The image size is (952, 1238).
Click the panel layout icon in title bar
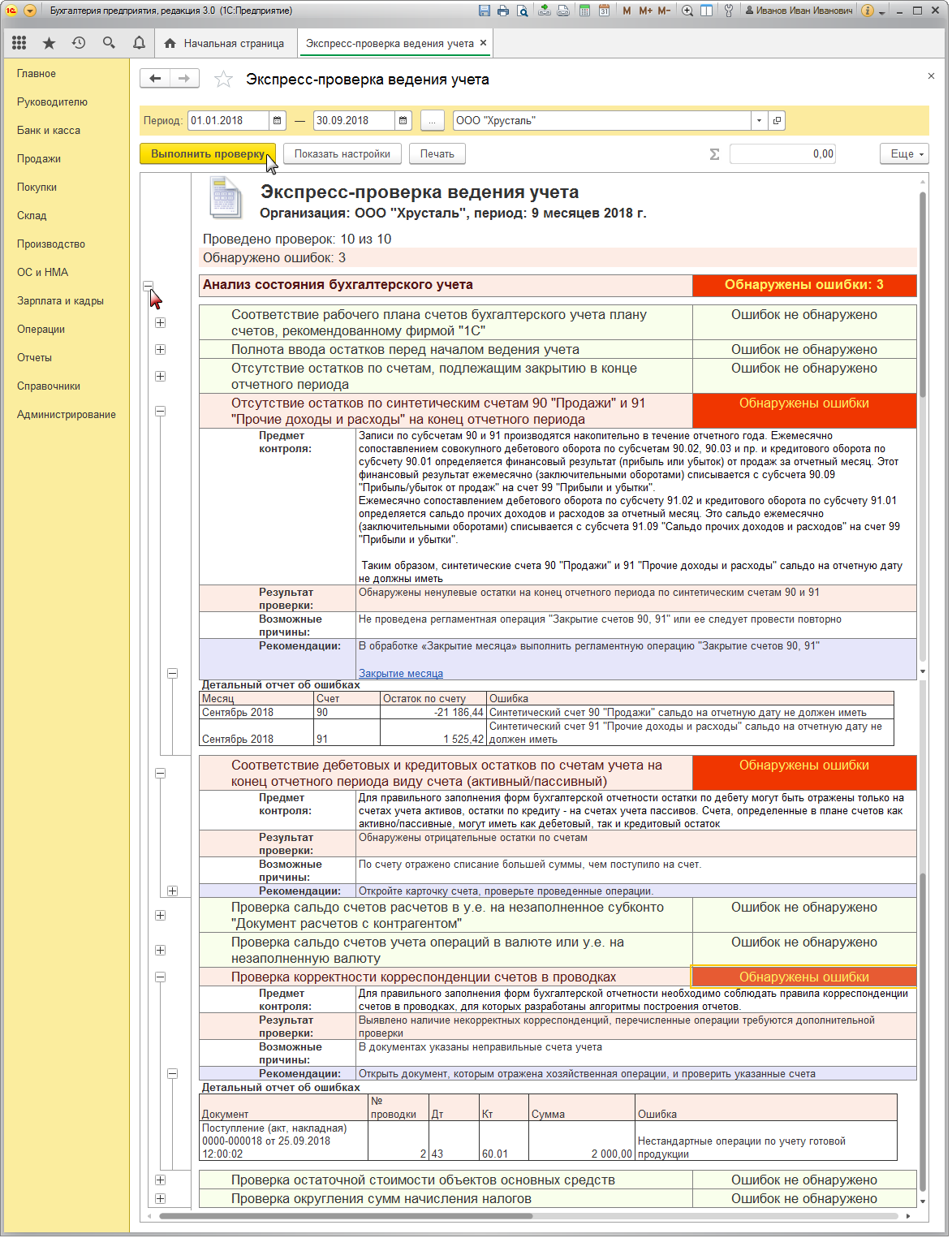click(706, 11)
